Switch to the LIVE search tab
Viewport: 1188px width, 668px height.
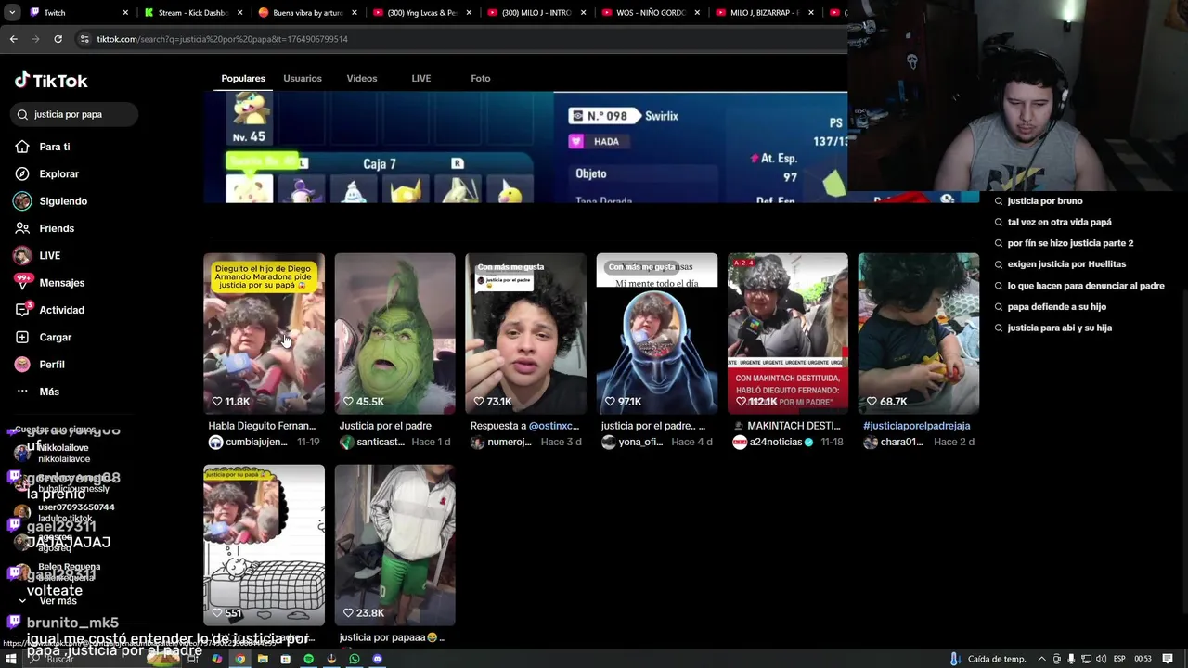point(421,78)
